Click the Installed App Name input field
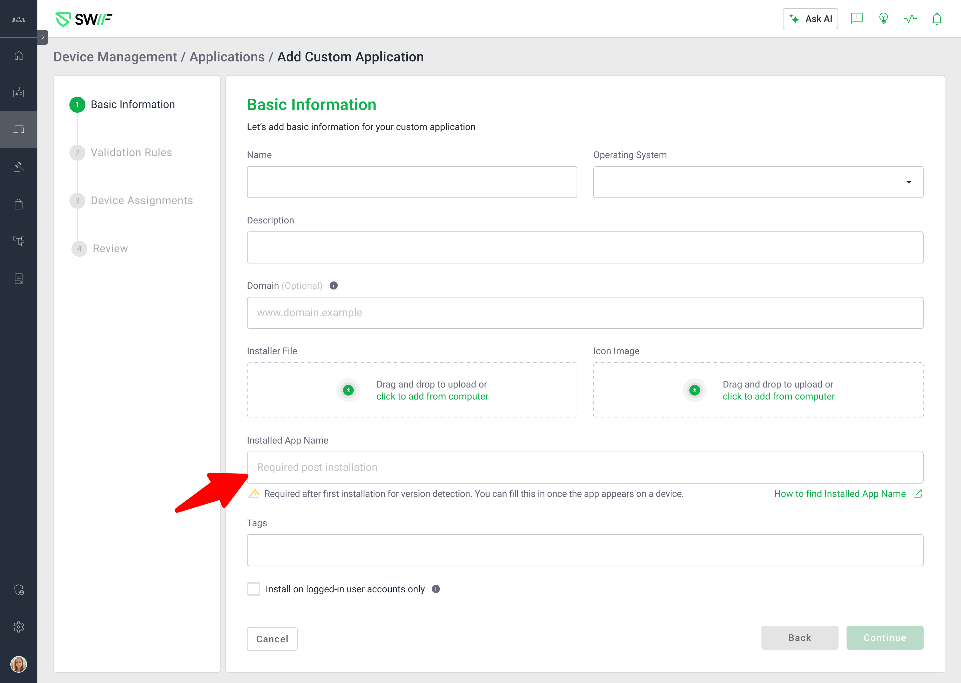The height and width of the screenshot is (683, 961). (x=584, y=467)
